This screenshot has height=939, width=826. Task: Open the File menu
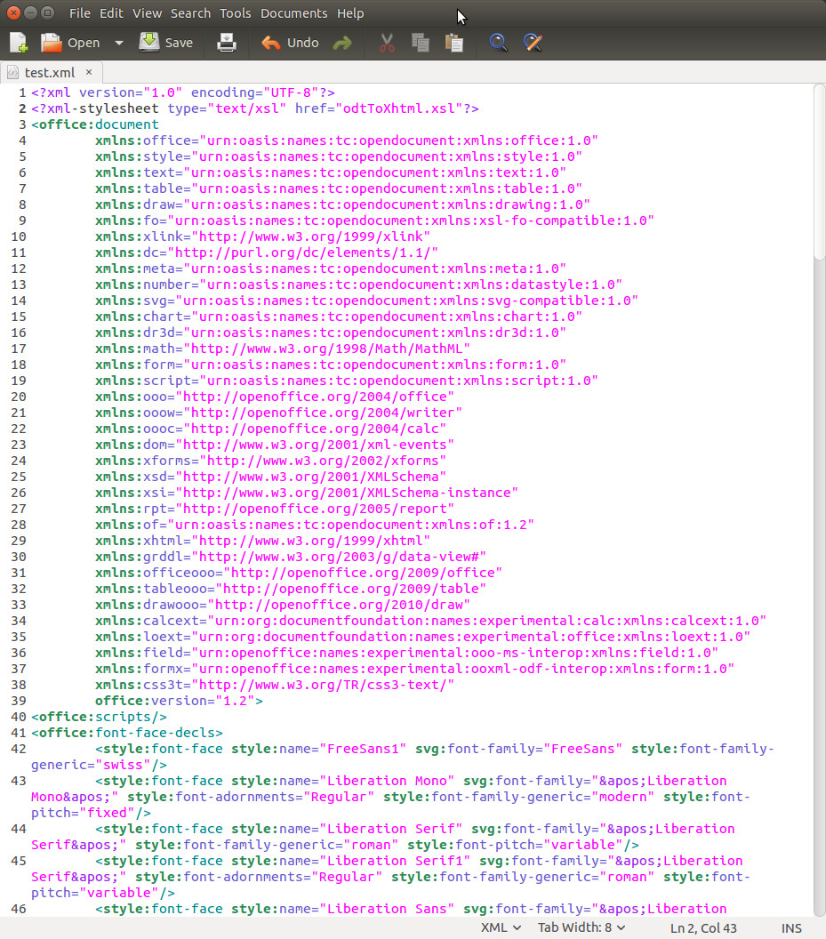click(80, 13)
